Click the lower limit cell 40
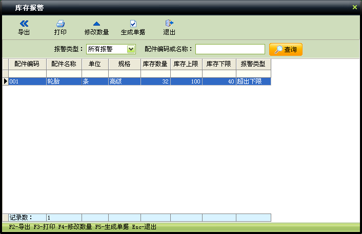 219,81
